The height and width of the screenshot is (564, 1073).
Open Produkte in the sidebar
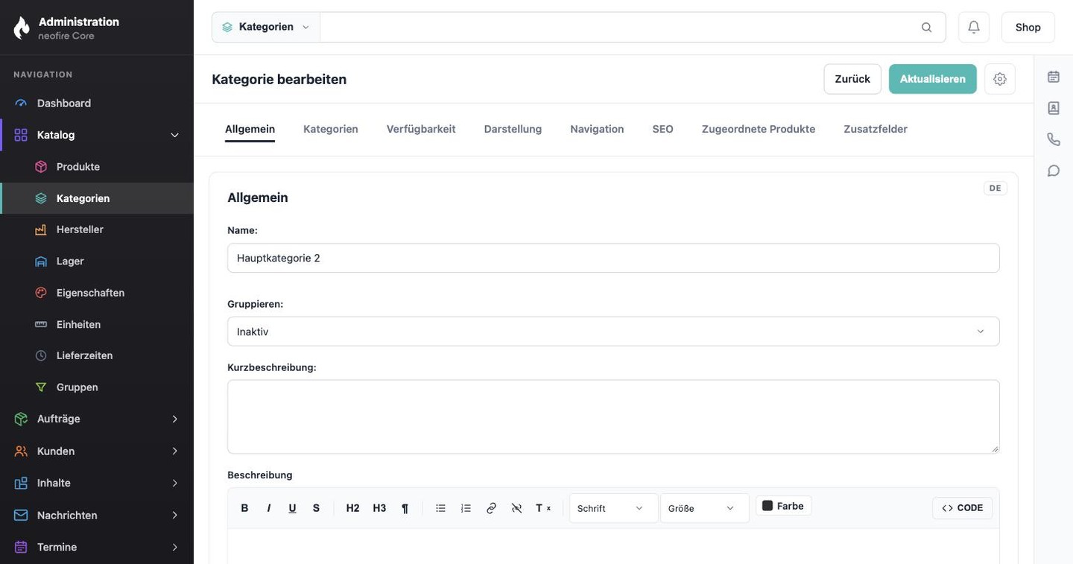tap(97, 167)
